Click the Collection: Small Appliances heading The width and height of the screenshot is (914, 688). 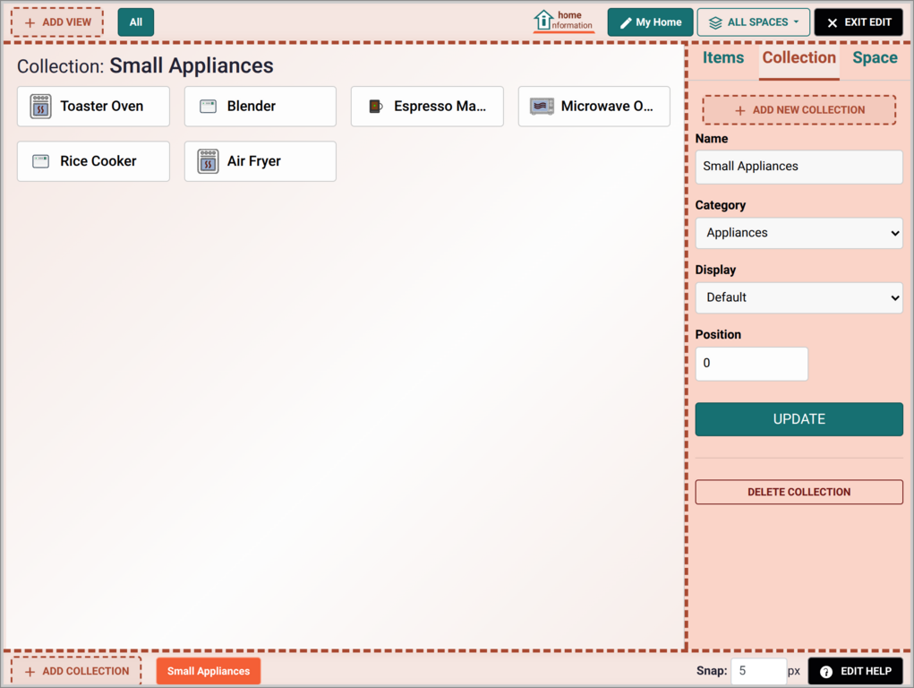click(x=144, y=65)
